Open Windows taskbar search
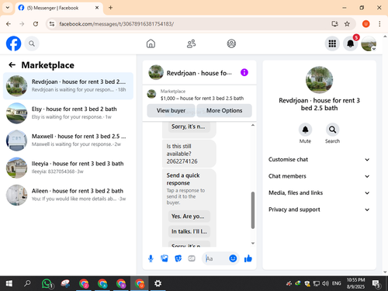 [x=27, y=284]
